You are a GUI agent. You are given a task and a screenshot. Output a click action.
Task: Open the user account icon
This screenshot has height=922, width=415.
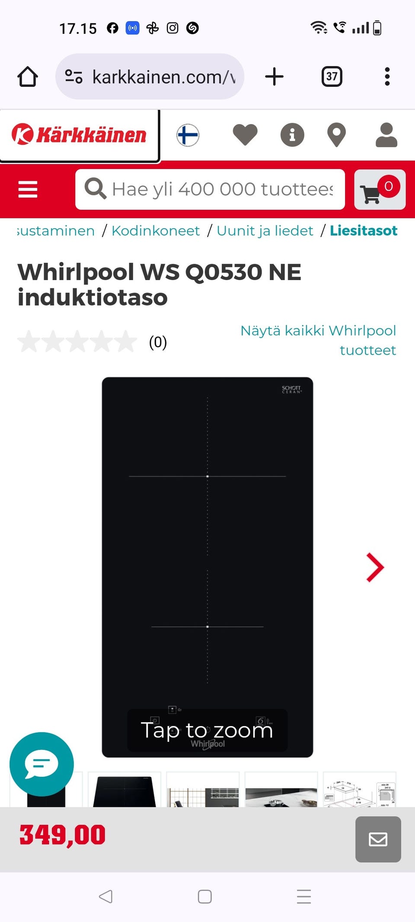click(x=386, y=135)
